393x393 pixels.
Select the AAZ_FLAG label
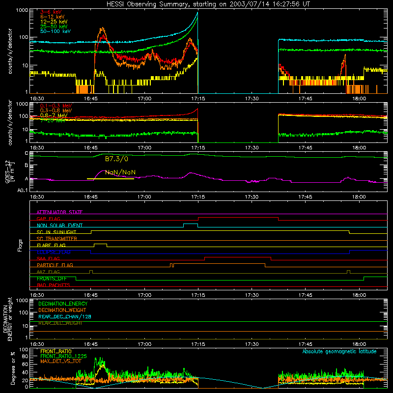pos(48,272)
